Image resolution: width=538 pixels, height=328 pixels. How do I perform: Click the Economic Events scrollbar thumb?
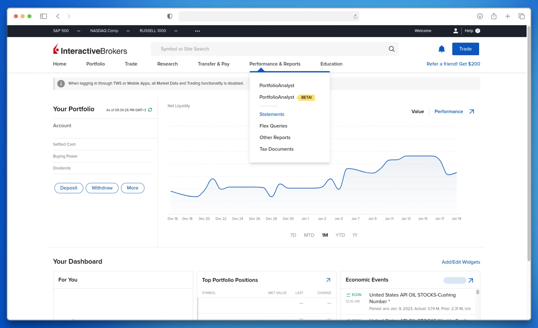tap(477, 292)
